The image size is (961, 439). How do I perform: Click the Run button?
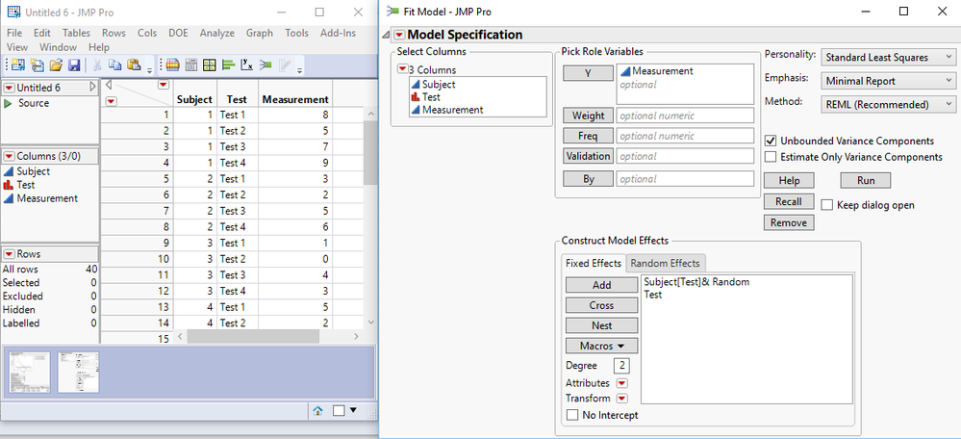[x=866, y=180]
